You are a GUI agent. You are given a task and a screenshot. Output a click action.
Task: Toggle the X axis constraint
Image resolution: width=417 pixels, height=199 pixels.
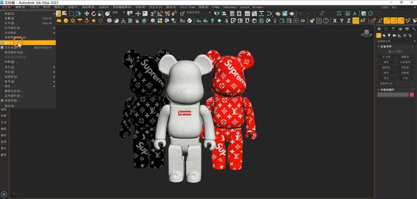click(x=335, y=20)
